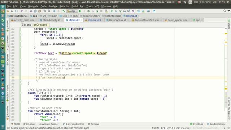This screenshot has width=231, height=130.
Task: Click the Navigate Back arrow
Action: point(54,11)
